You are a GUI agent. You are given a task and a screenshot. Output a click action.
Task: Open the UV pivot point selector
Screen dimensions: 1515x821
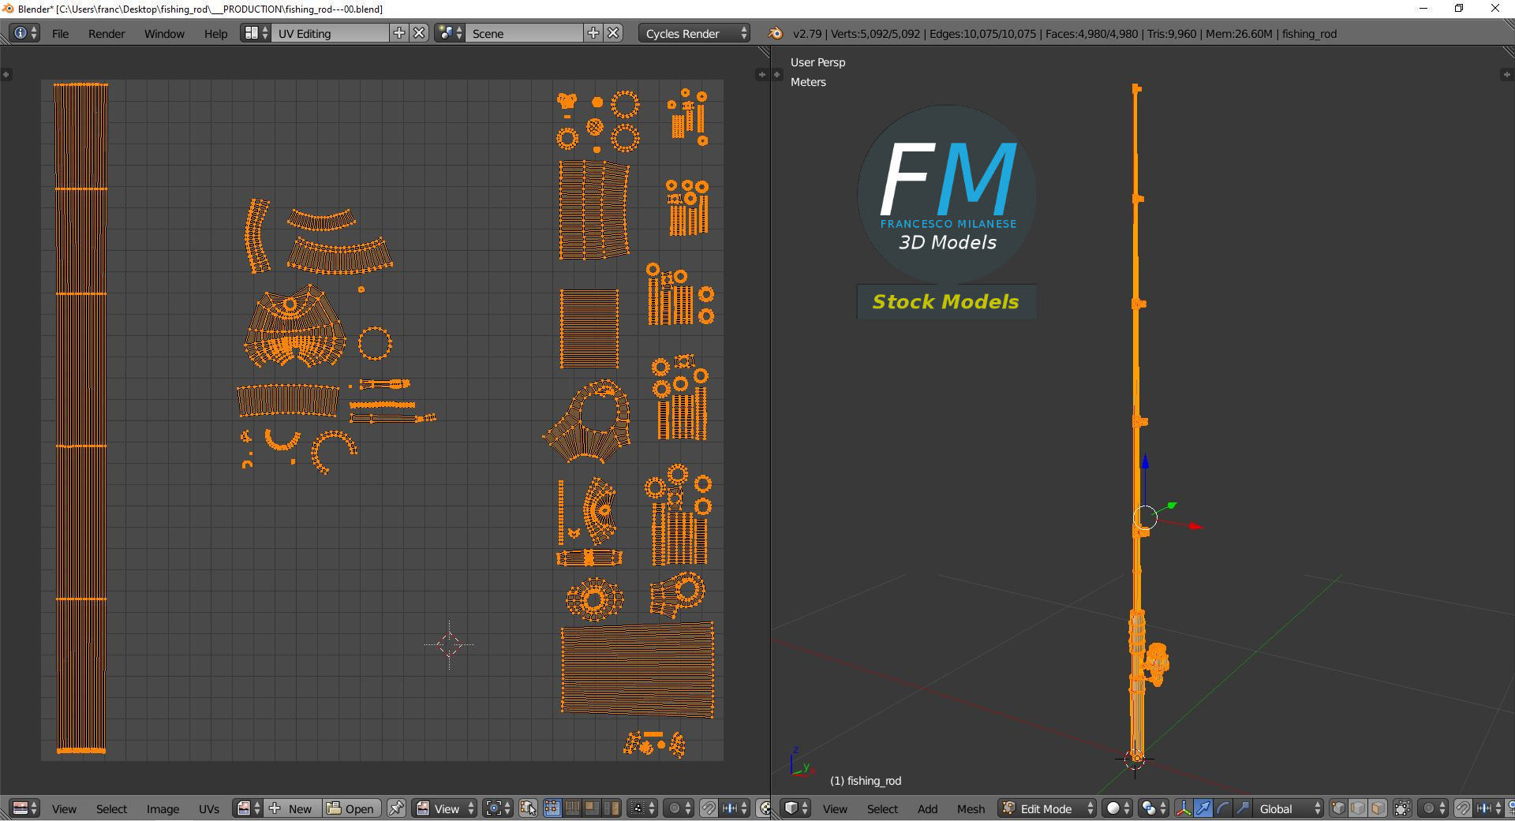[499, 808]
